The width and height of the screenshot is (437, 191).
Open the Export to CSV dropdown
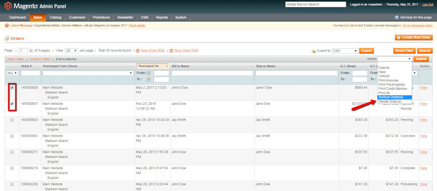point(345,51)
